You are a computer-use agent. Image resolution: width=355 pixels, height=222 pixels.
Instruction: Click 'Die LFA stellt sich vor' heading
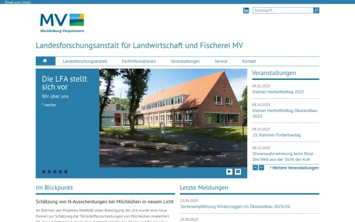(x=64, y=83)
